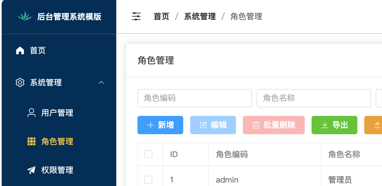
Task: Click the plus icon in 新增 button
Action: point(150,125)
